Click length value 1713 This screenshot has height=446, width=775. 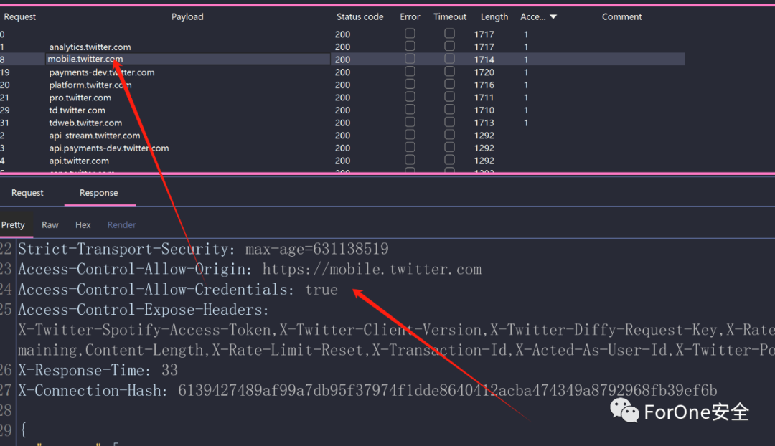point(484,123)
